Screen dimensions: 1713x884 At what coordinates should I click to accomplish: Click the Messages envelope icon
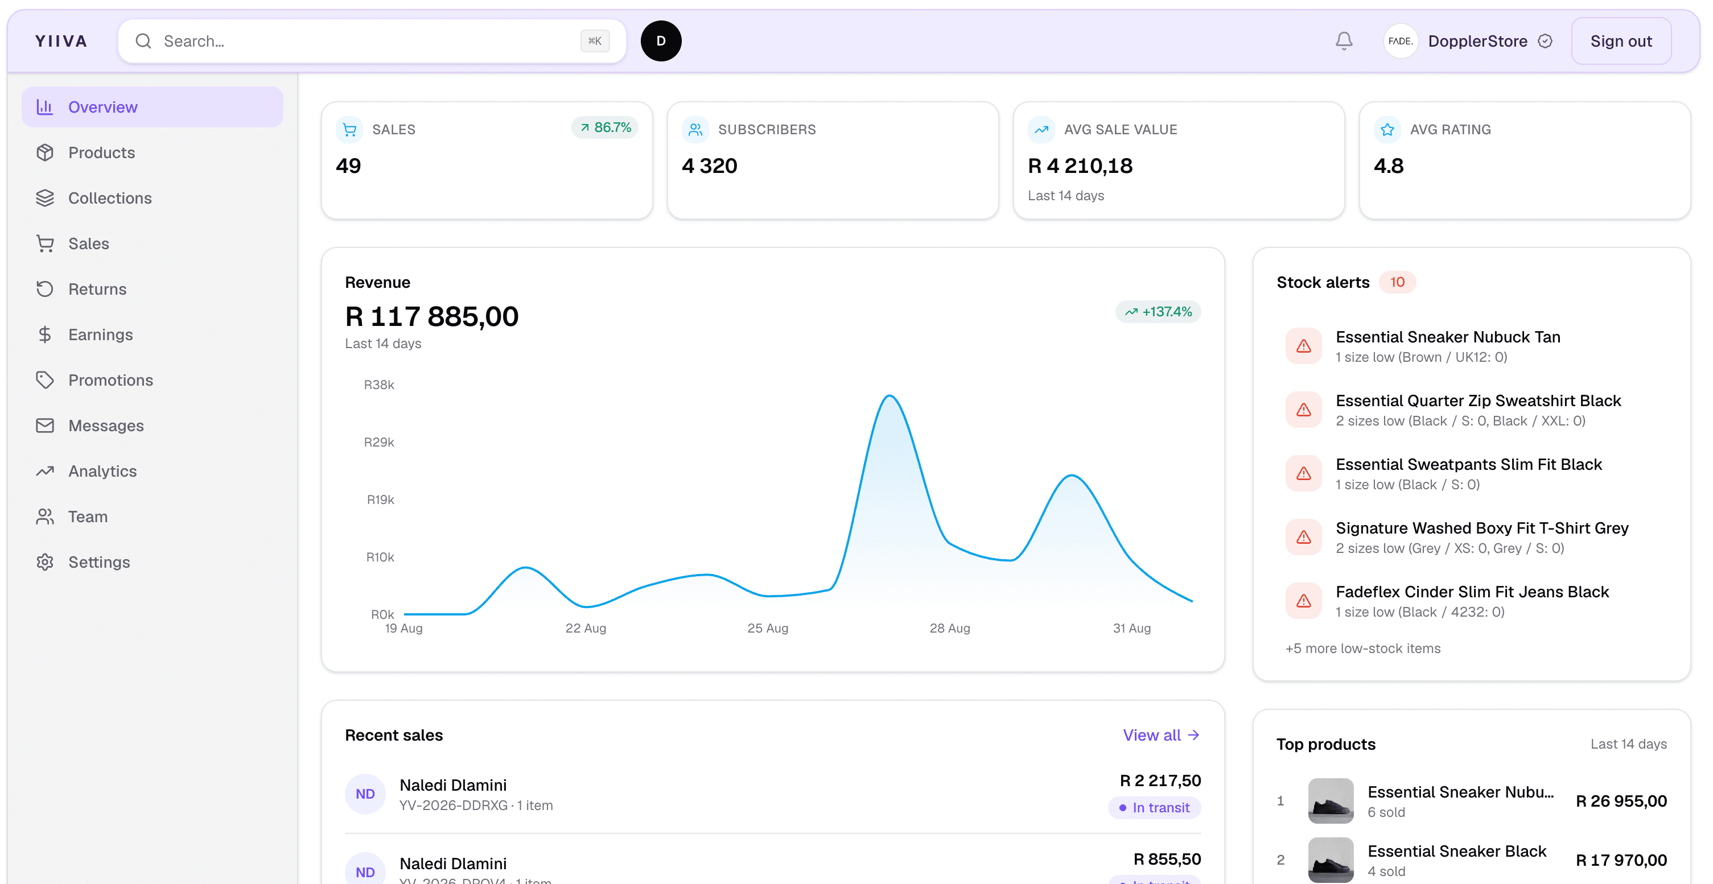tap(44, 426)
